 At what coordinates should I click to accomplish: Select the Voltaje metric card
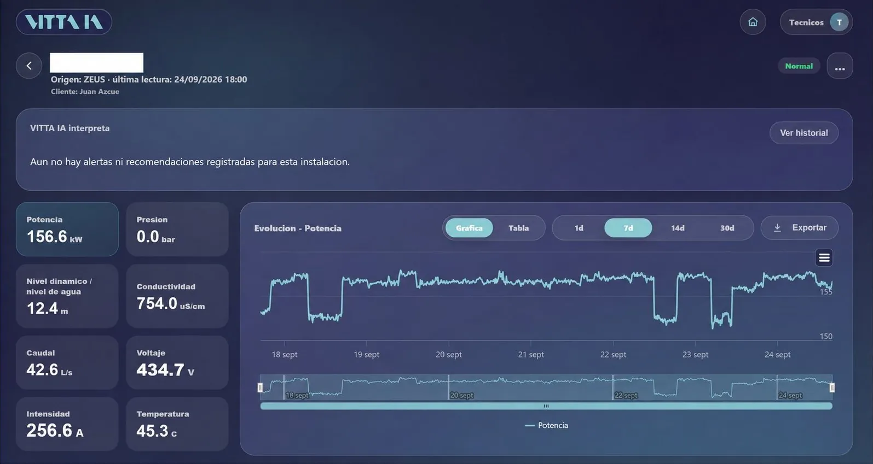(177, 362)
